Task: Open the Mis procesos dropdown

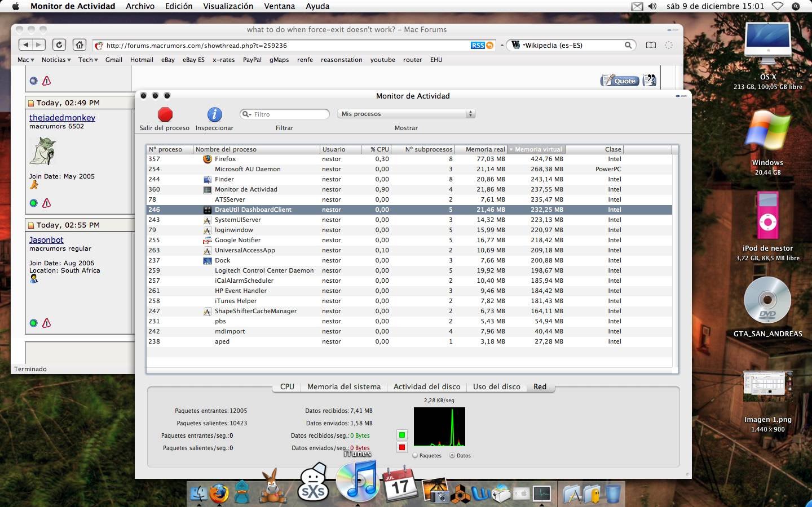Action: [406, 114]
